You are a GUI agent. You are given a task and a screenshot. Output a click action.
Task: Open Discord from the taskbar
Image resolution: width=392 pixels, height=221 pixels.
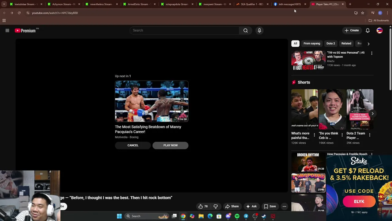[x=228, y=216]
